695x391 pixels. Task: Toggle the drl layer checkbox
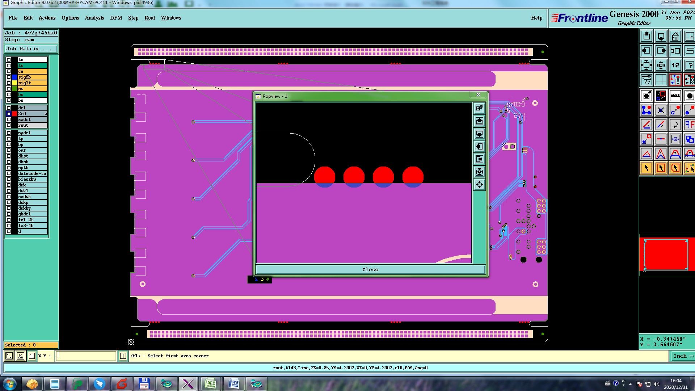9,108
